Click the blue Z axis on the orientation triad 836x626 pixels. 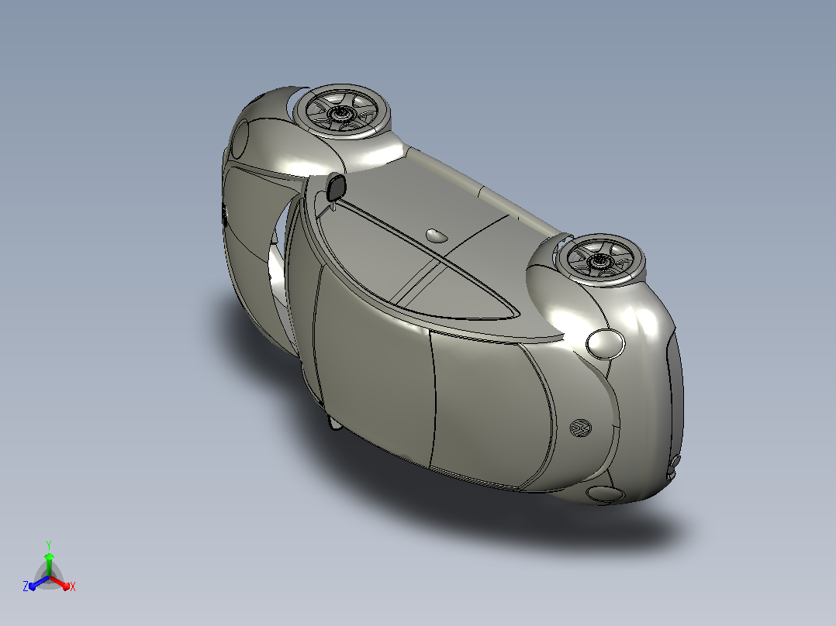[x=39, y=583]
